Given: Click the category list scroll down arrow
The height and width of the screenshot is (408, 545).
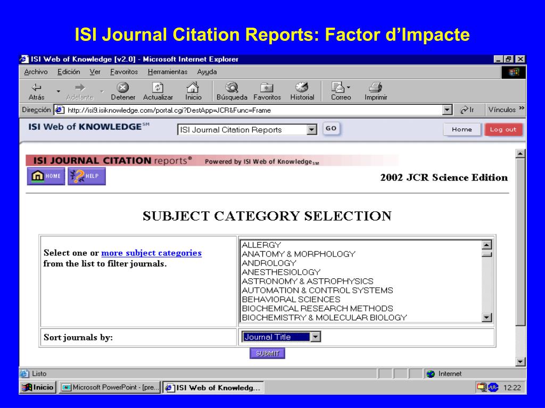Looking at the screenshot, I should pyautogui.click(x=487, y=317).
